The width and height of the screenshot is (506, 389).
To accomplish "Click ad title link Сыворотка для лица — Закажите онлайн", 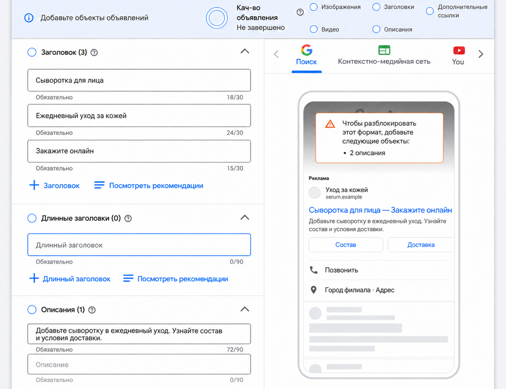I will 380,210.
